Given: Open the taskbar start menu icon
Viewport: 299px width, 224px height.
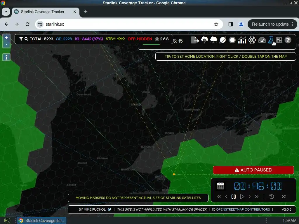Looking at the screenshot, I should tap(7, 220).
